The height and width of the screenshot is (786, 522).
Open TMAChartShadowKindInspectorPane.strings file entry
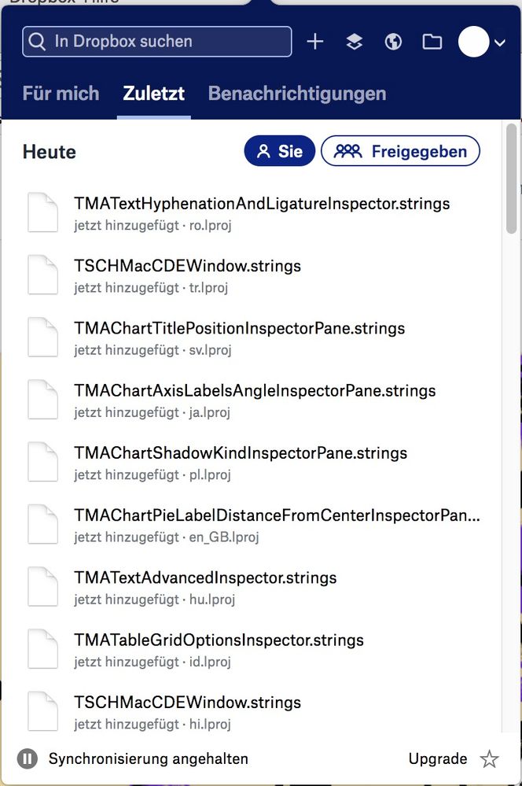[241, 453]
